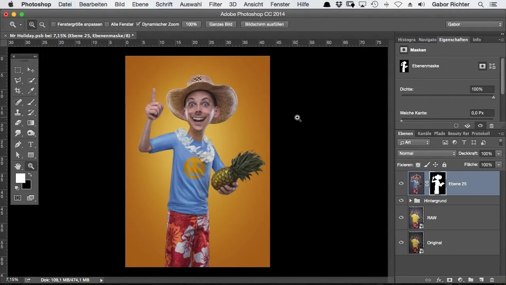506x285 pixels.
Task: Toggle layer filtering switch
Action: click(501, 142)
